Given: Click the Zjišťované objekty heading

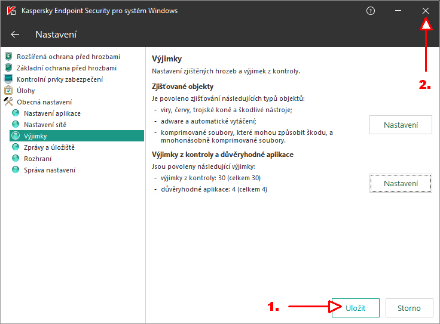Looking at the screenshot, I should (x=183, y=87).
